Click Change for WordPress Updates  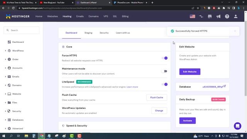[159, 111]
